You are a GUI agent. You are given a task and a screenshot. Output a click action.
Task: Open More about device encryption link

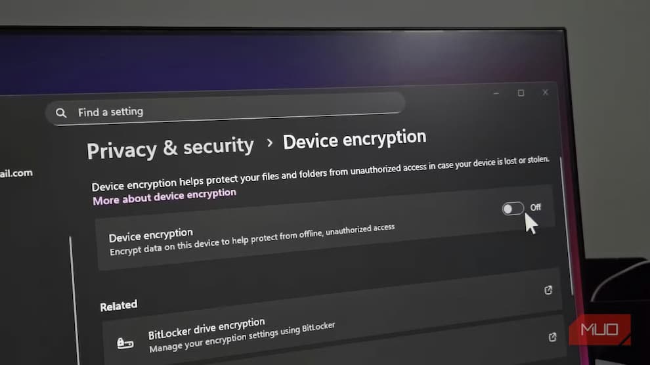(164, 197)
